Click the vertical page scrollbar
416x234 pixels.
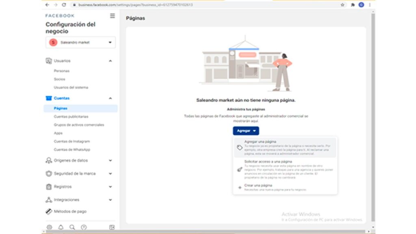373,117
